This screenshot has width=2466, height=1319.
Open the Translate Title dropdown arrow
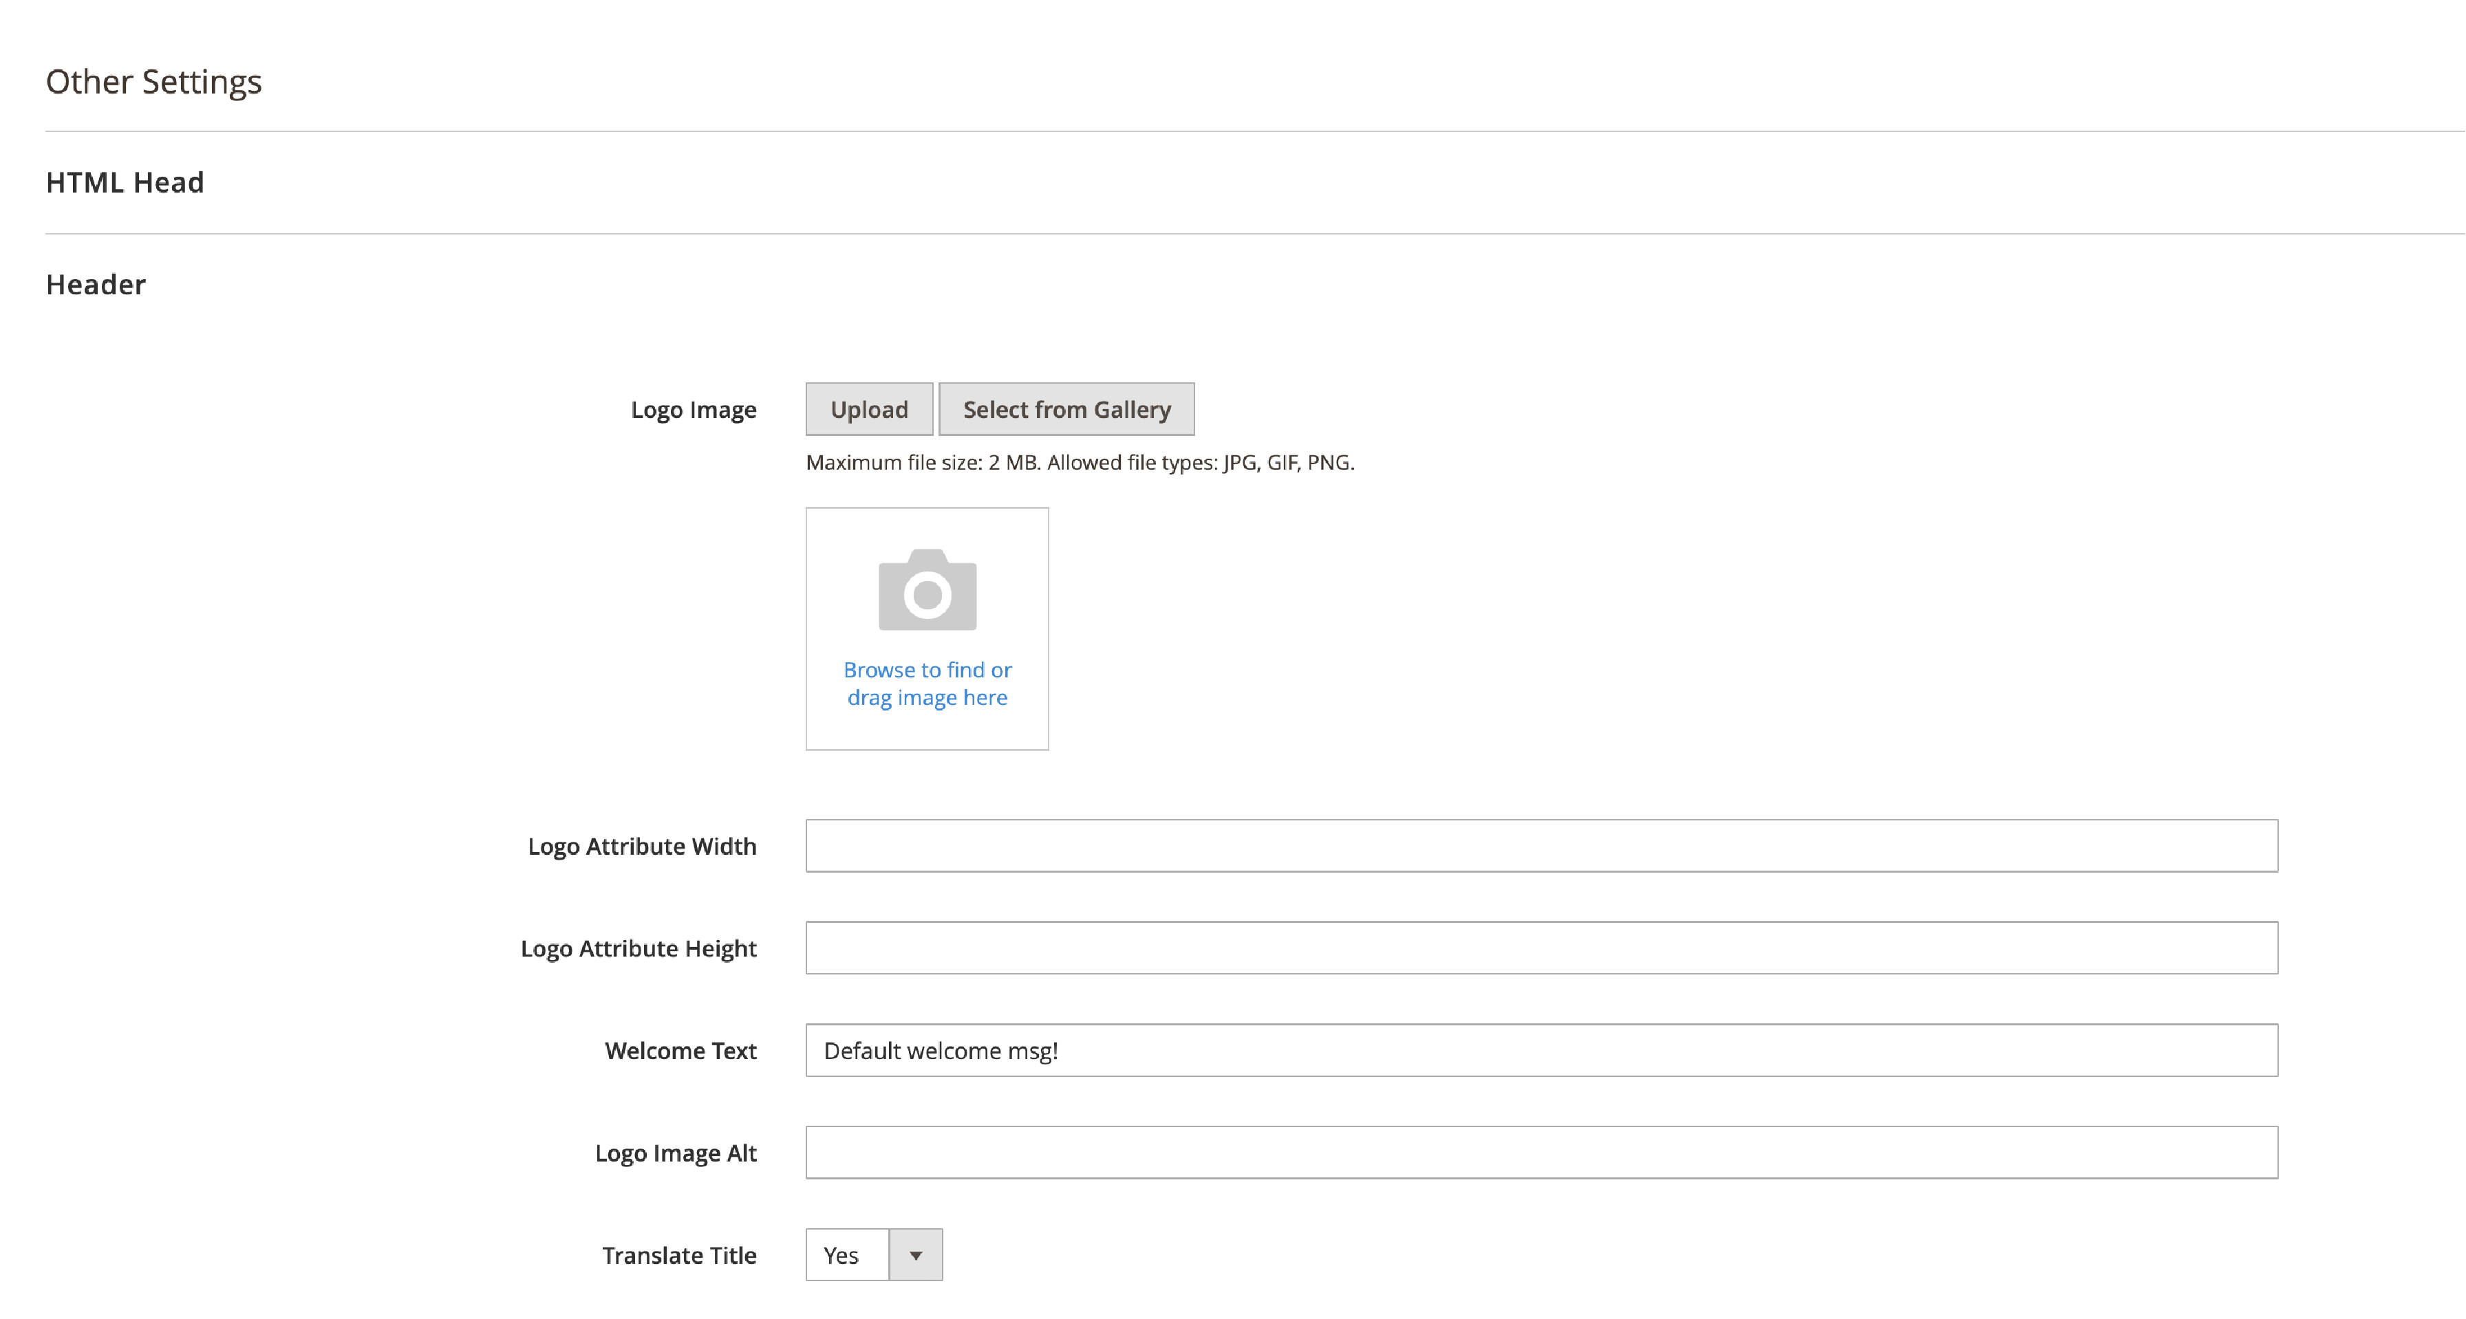(916, 1255)
